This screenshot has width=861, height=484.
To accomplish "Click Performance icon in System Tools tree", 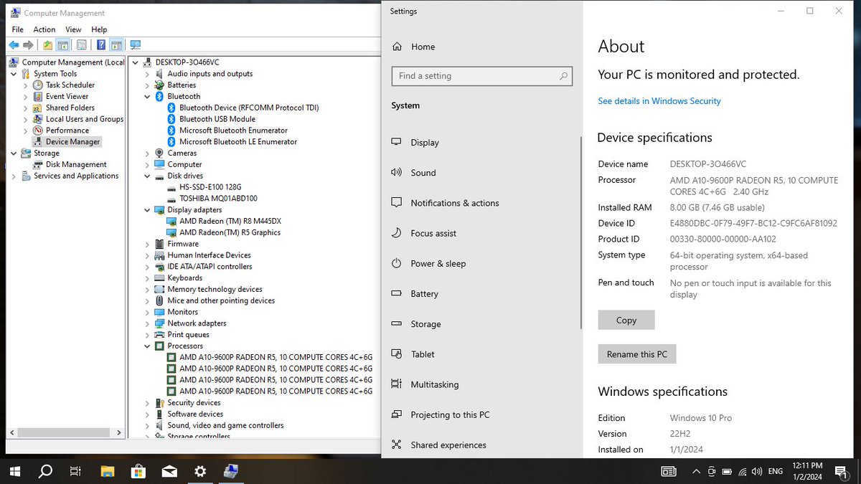I will pyautogui.click(x=38, y=131).
